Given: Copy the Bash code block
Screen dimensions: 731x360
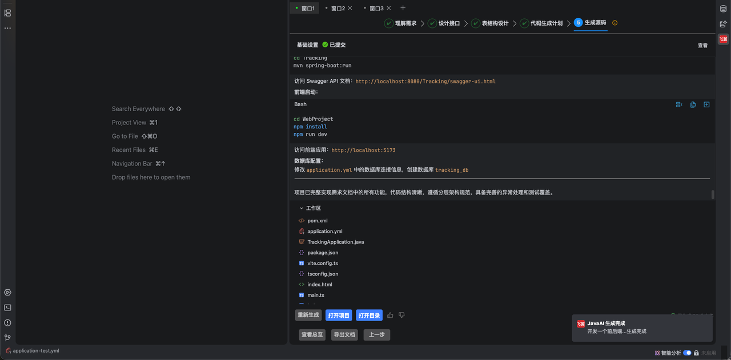Looking at the screenshot, I should 693,104.
